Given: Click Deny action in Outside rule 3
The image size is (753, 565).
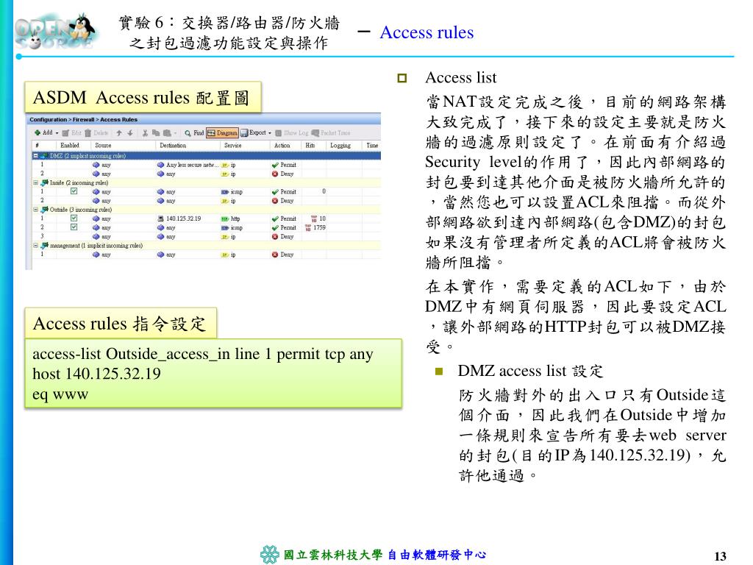Looking at the screenshot, I should coord(283,237).
